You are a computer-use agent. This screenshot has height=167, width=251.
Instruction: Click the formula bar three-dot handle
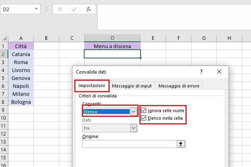(46, 9)
